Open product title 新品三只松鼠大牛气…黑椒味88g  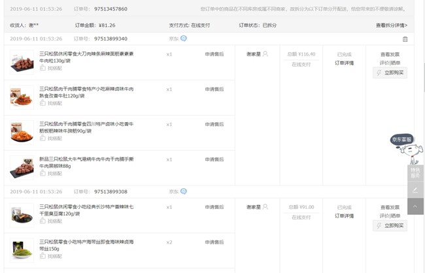click(x=86, y=162)
